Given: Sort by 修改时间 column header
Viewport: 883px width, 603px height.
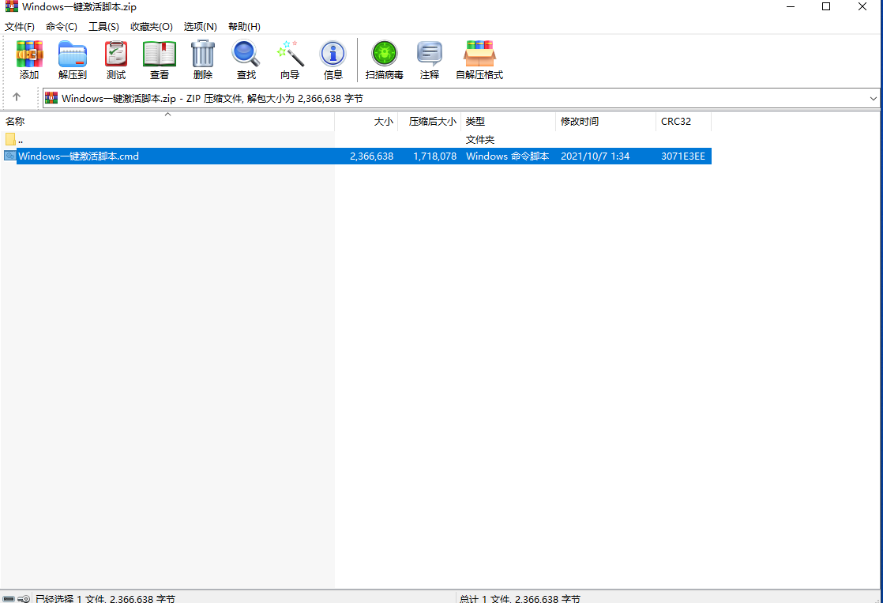Looking at the screenshot, I should click(x=605, y=121).
